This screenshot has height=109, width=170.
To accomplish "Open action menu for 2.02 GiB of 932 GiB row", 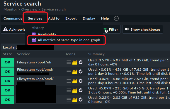I will click(x=69, y=100).
